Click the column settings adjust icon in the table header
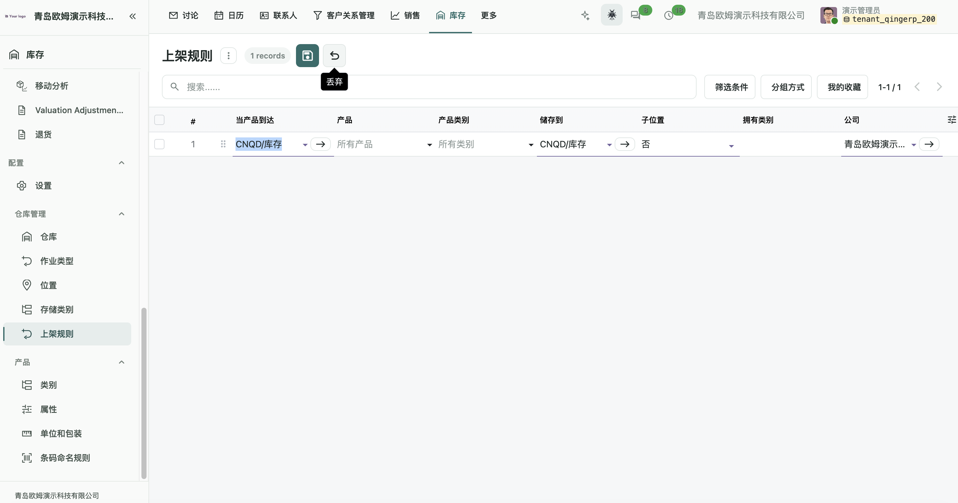 pos(952,120)
